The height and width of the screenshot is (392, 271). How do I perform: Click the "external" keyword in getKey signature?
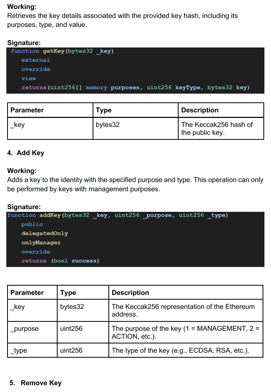pos(36,60)
